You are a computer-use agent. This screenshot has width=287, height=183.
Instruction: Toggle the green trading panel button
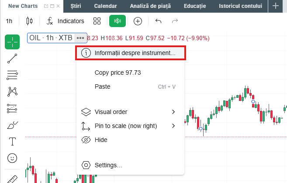117,21
